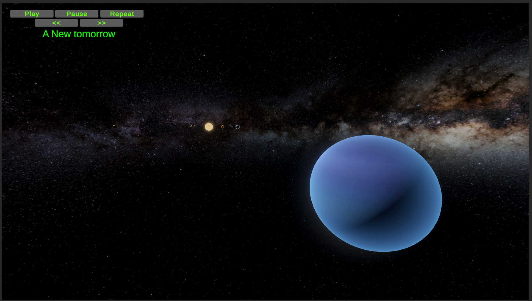Select the large blue planet
This screenshot has width=532, height=301.
376,194
